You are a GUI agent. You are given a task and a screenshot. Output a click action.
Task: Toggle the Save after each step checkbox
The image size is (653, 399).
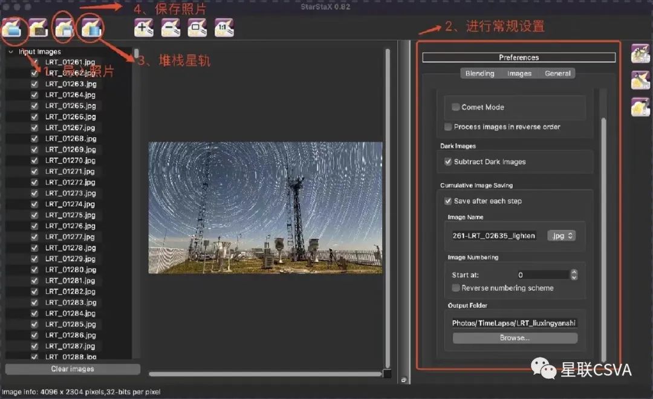[448, 201]
